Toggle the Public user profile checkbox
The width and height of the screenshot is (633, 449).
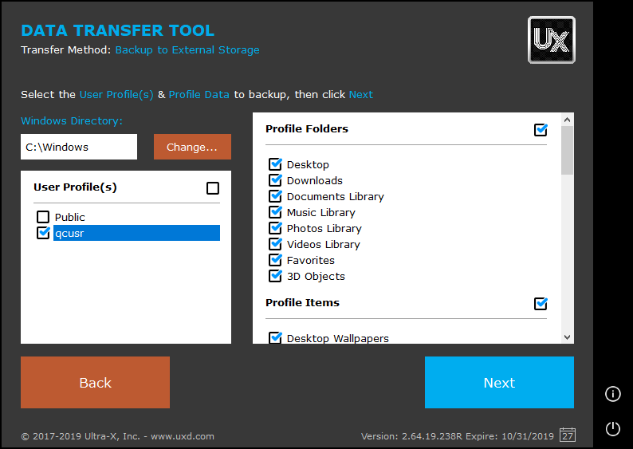(43, 217)
